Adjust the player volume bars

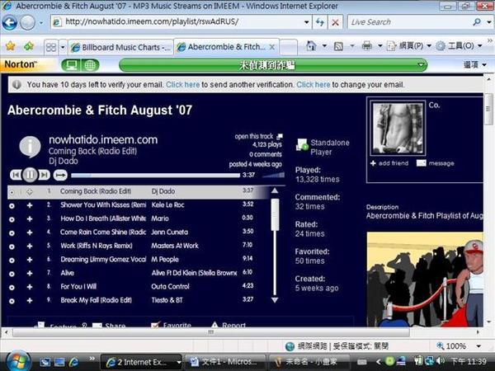click(x=273, y=175)
